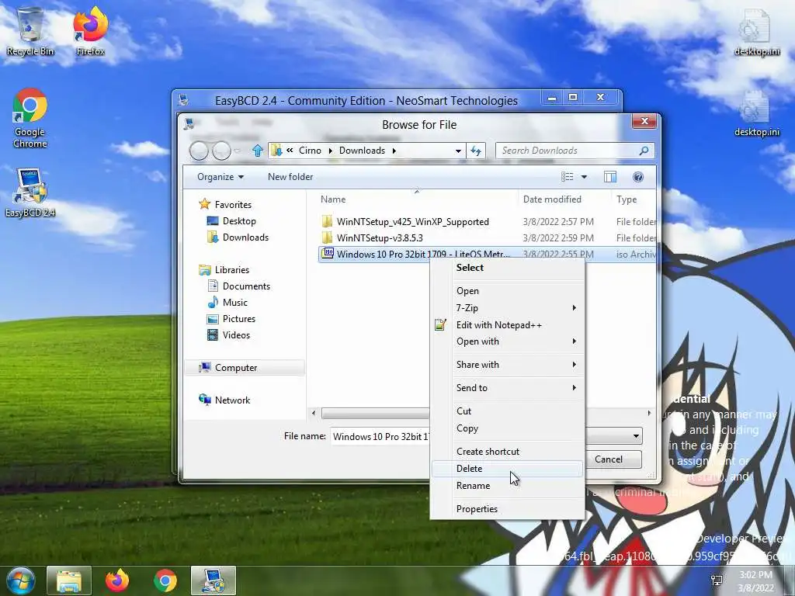Choose Rename in the context menu
Screen dimensions: 795x596
(508, 486)
